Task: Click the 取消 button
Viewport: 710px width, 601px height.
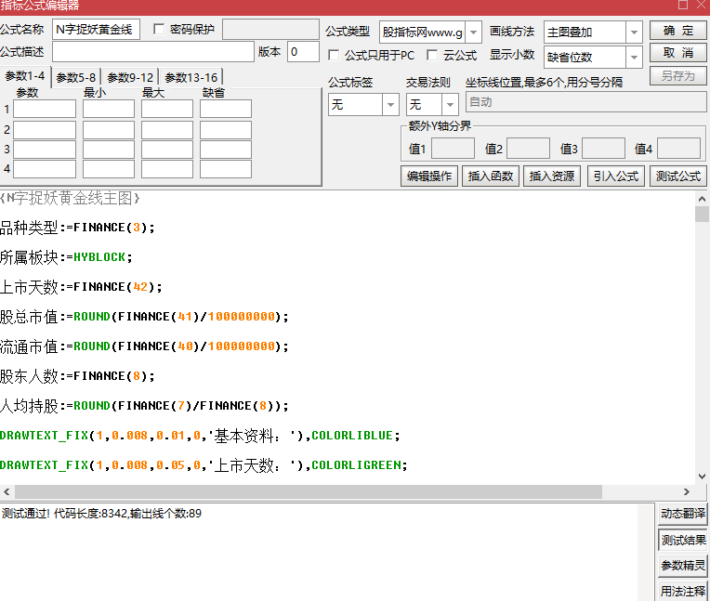Action: [x=677, y=53]
